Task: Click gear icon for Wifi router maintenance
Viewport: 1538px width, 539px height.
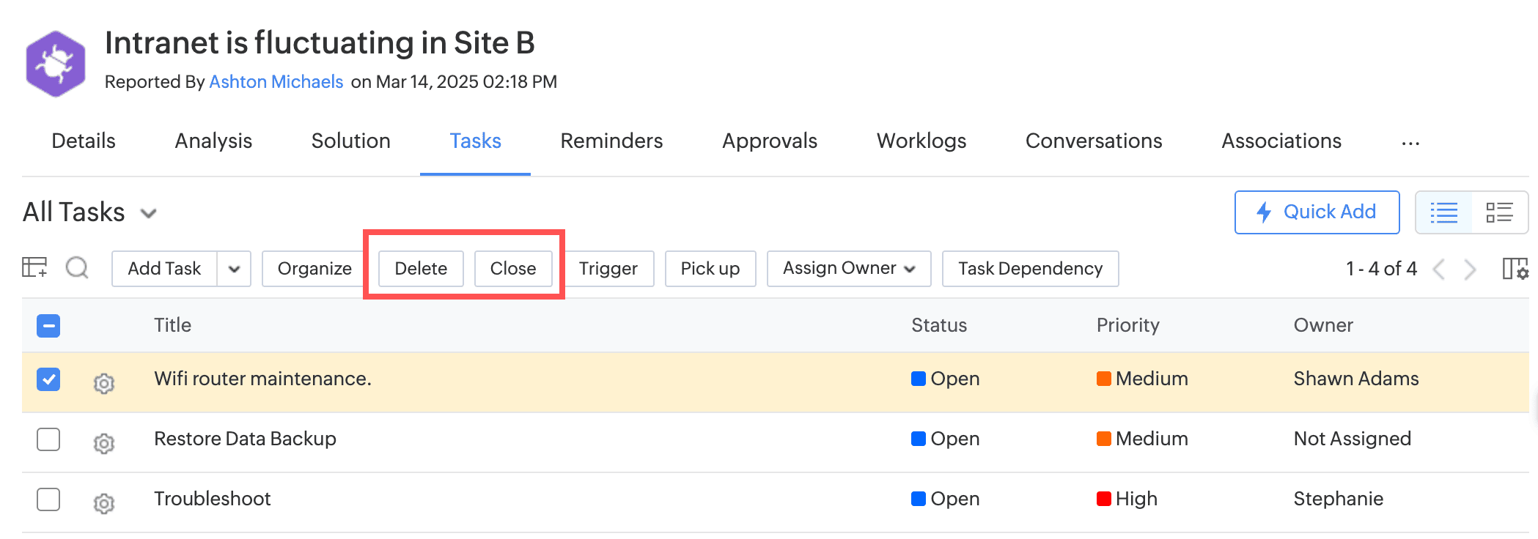Action: tap(104, 383)
